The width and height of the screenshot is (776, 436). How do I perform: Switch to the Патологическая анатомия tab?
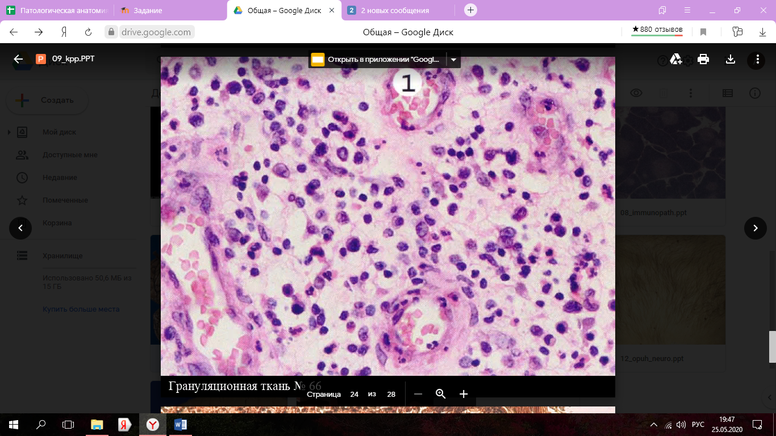pos(57,10)
